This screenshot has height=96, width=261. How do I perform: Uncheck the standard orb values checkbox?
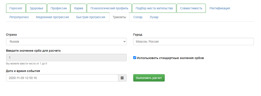135,58
